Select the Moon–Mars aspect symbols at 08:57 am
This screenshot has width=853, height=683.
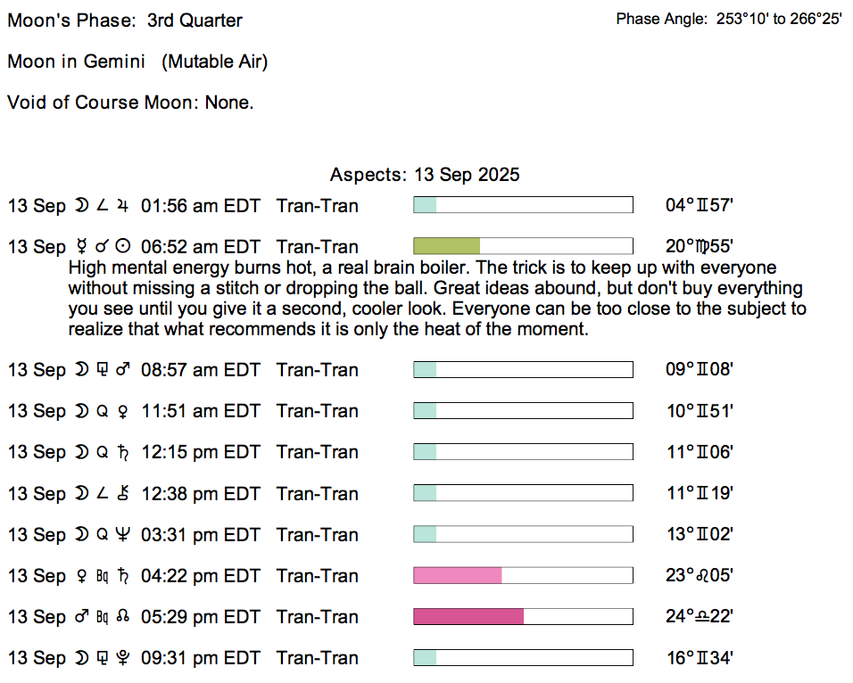103,370
